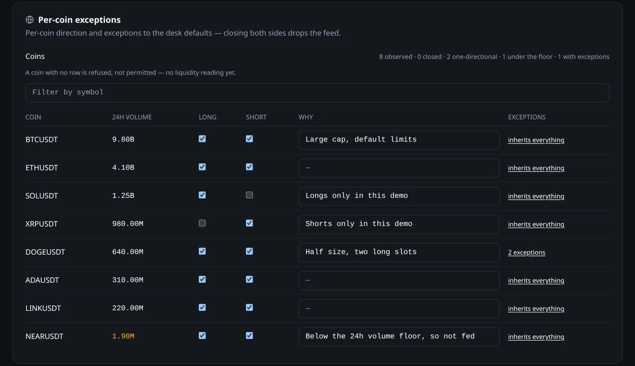Click the 4.10B volume value
Image resolution: width=635 pixels, height=366 pixels.
coord(123,167)
